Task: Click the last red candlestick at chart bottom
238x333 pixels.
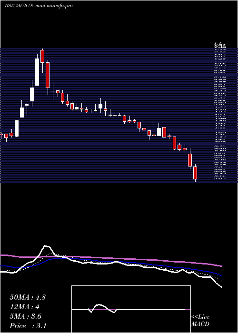Action: (x=195, y=173)
